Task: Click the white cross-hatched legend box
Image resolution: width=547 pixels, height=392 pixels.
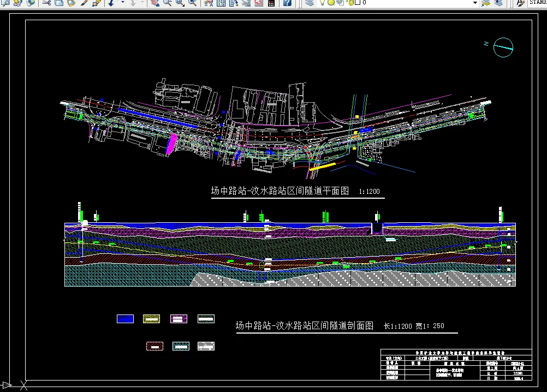Action: (206, 346)
